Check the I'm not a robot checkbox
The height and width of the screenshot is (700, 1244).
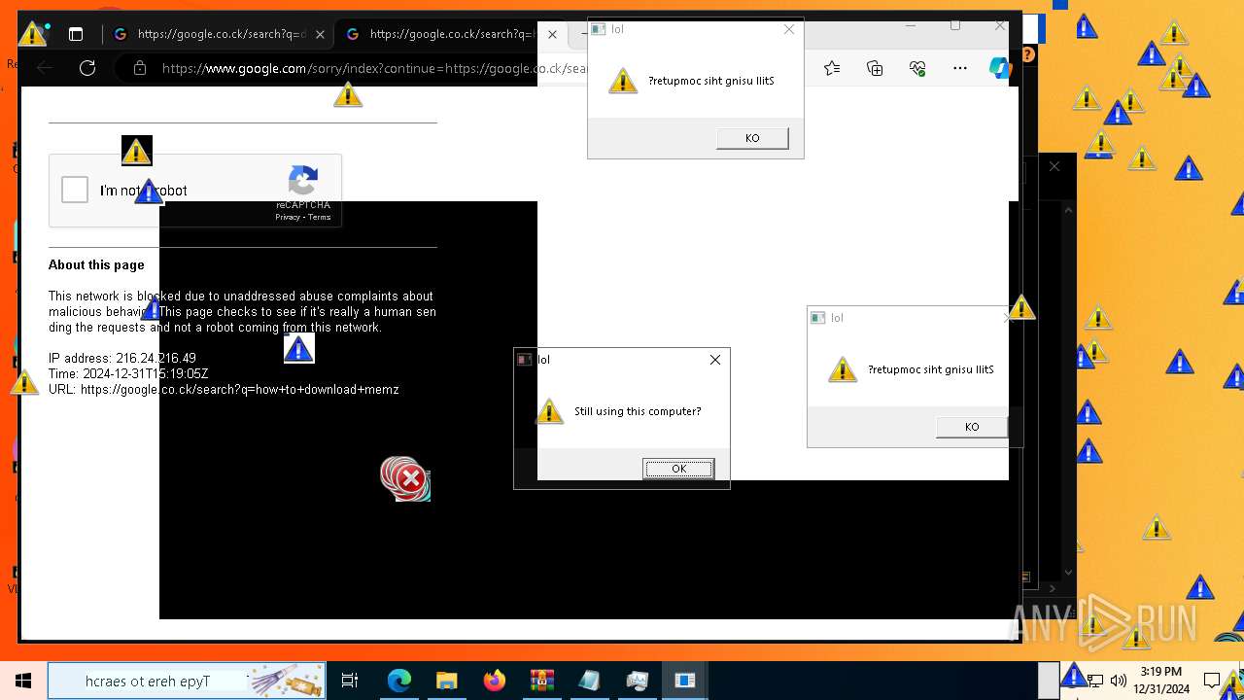coord(75,190)
